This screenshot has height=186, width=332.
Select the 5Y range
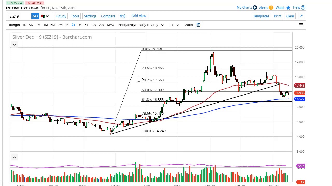86,25
